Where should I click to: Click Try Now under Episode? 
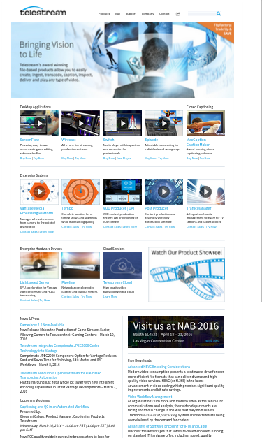point(163,159)
